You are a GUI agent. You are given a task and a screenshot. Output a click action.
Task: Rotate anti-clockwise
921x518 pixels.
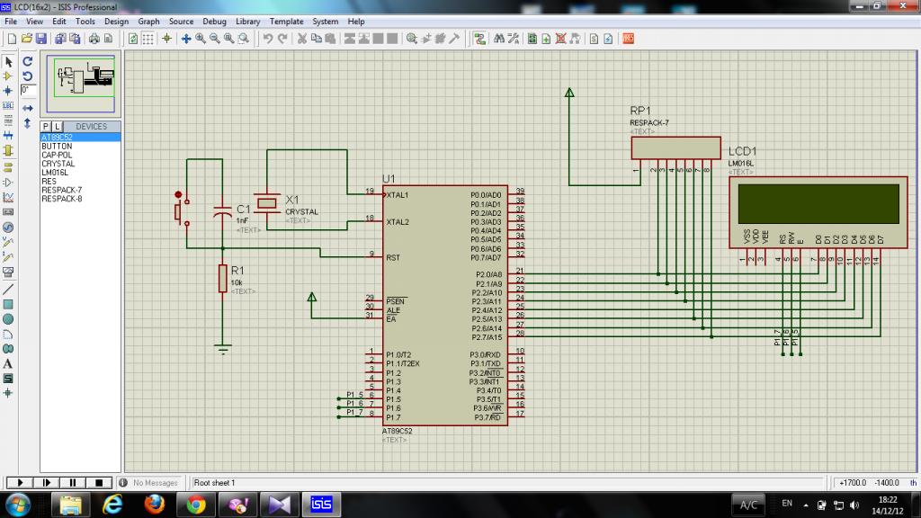pos(28,76)
